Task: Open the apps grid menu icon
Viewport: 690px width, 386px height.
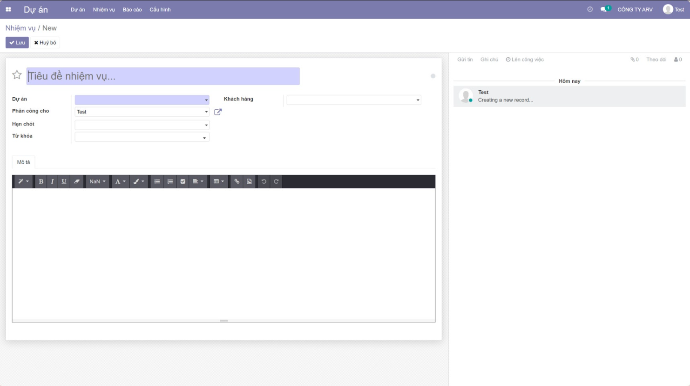Action: [8, 9]
